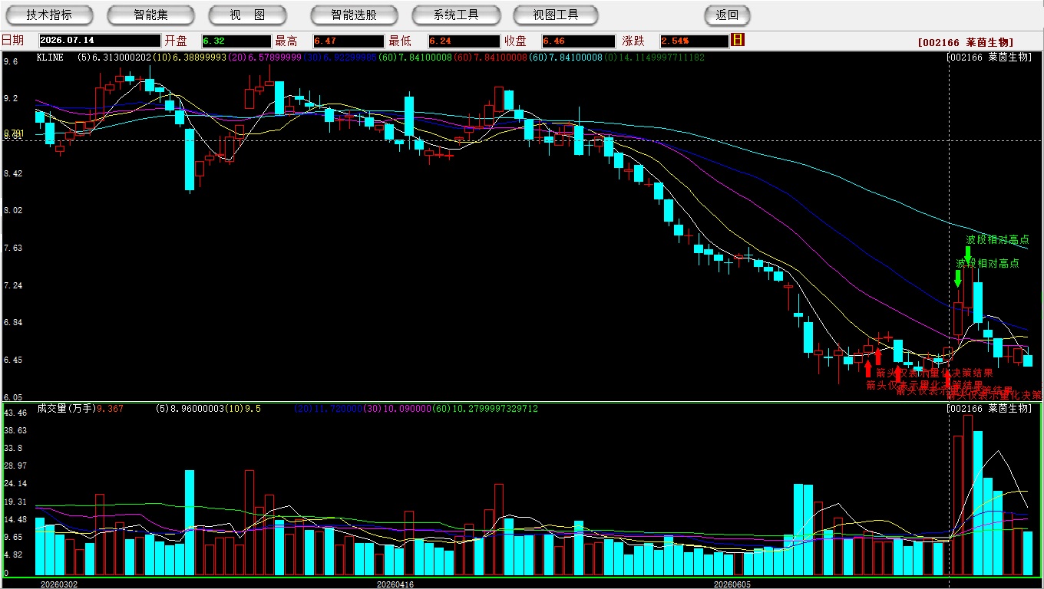
Task: Open the 视图工具 menu
Action: tap(556, 15)
